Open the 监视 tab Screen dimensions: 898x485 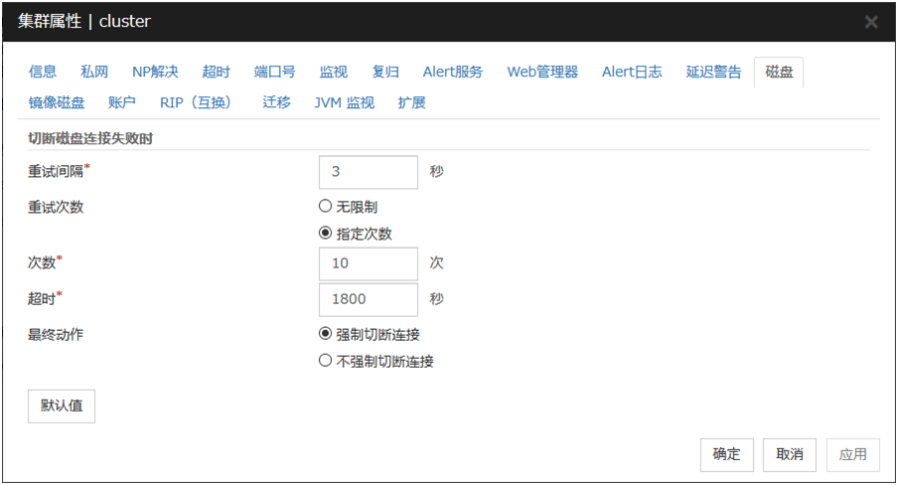pyautogui.click(x=334, y=72)
